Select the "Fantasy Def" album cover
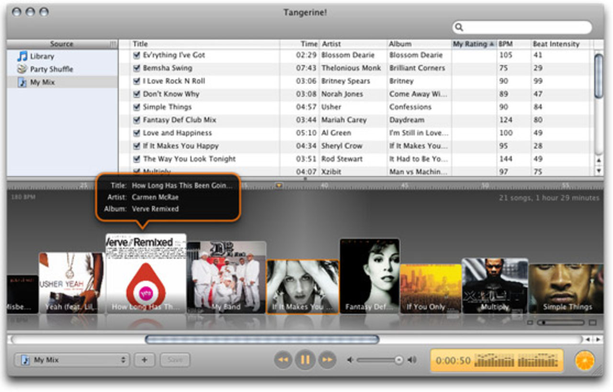The width and height of the screenshot is (613, 392). pos(370,276)
